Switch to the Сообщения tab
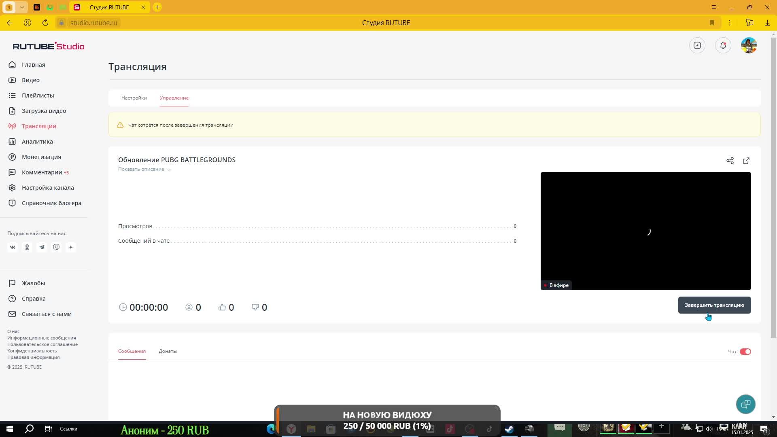This screenshot has width=777, height=437. 132,351
